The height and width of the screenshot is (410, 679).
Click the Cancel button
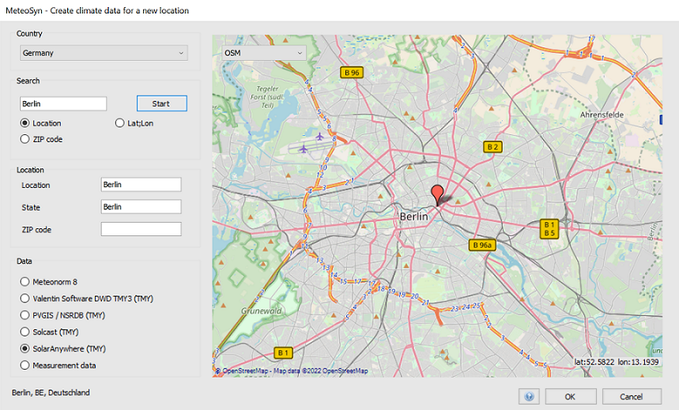tap(632, 397)
